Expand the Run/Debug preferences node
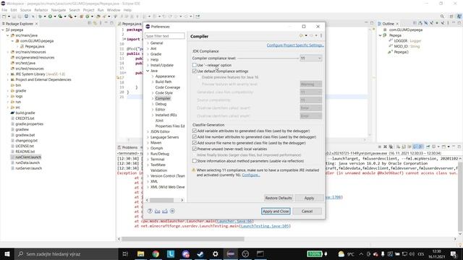 [x=148, y=154]
